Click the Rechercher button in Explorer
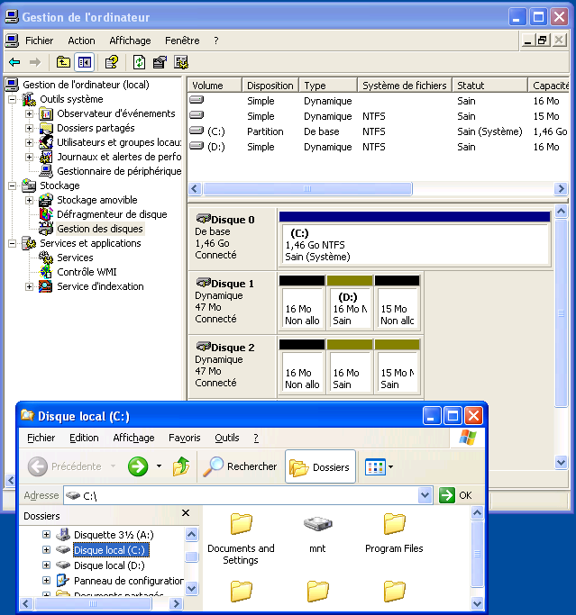The width and height of the screenshot is (576, 615). point(241,466)
